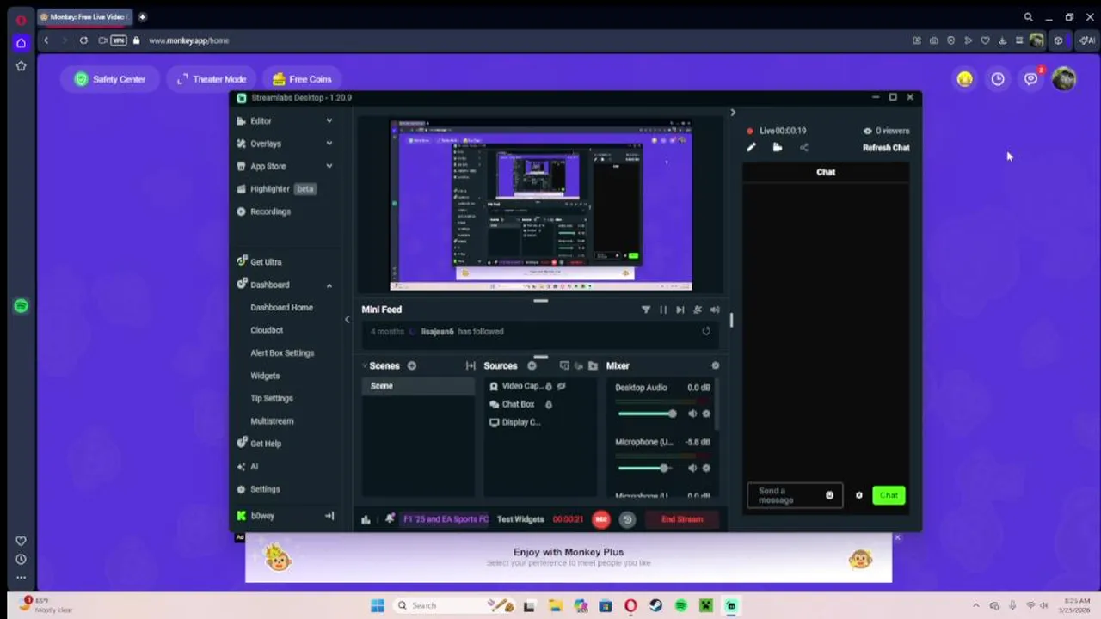Adjust the Desktop Audio volume slider

(647, 414)
